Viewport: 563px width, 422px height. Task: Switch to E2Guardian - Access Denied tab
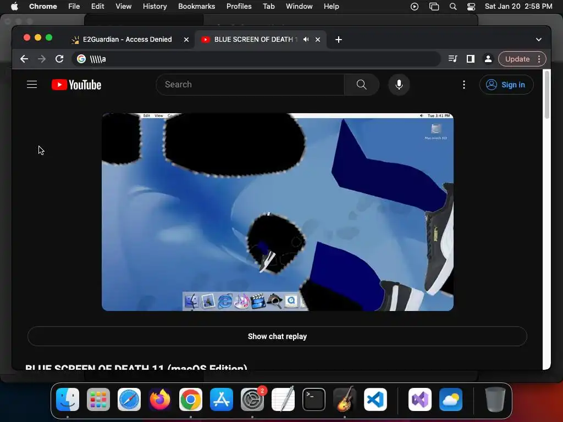[x=128, y=40]
